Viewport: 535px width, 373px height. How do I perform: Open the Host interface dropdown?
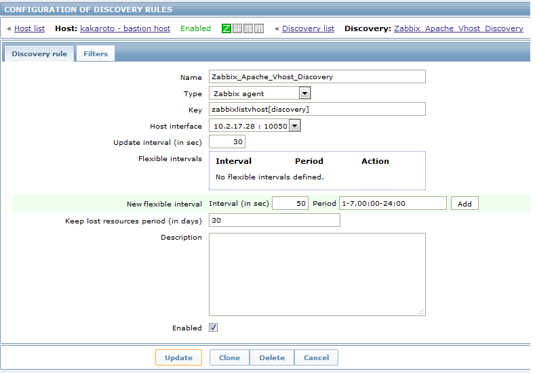pyautogui.click(x=254, y=126)
